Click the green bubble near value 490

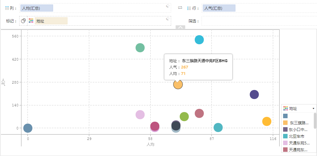pyautogui.click(x=140, y=48)
